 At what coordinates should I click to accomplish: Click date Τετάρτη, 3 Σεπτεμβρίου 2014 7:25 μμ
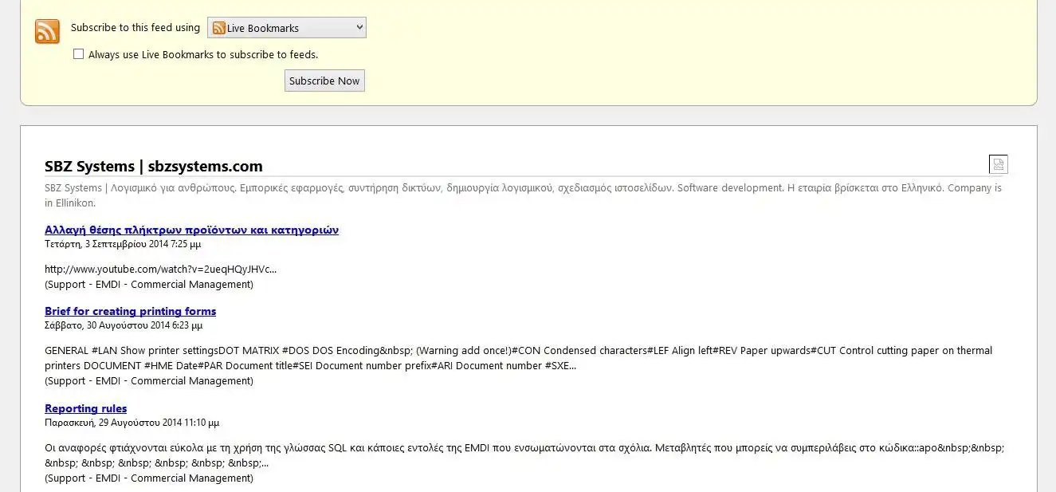click(x=123, y=244)
